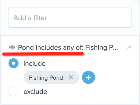Viewport: 140px width, 105px height.
Task: Click the exclude option label text
Action: (x=35, y=92)
